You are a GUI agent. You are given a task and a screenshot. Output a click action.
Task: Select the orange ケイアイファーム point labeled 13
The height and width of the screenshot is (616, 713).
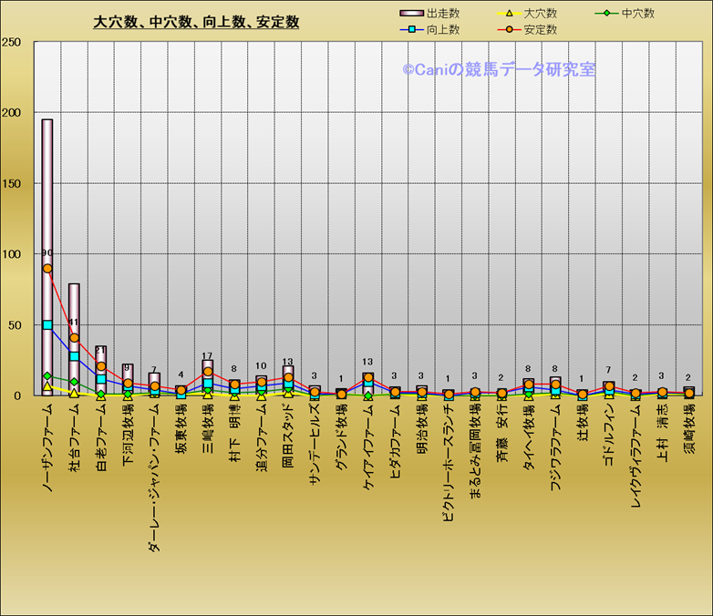coord(368,377)
